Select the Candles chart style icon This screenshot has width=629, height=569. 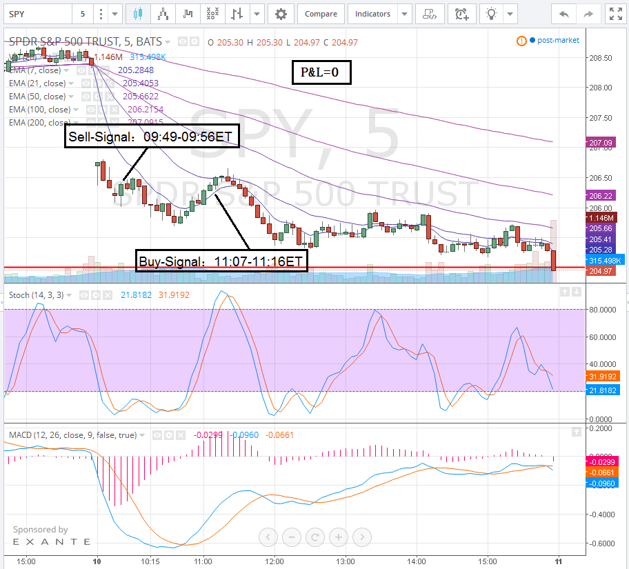pyautogui.click(x=138, y=14)
